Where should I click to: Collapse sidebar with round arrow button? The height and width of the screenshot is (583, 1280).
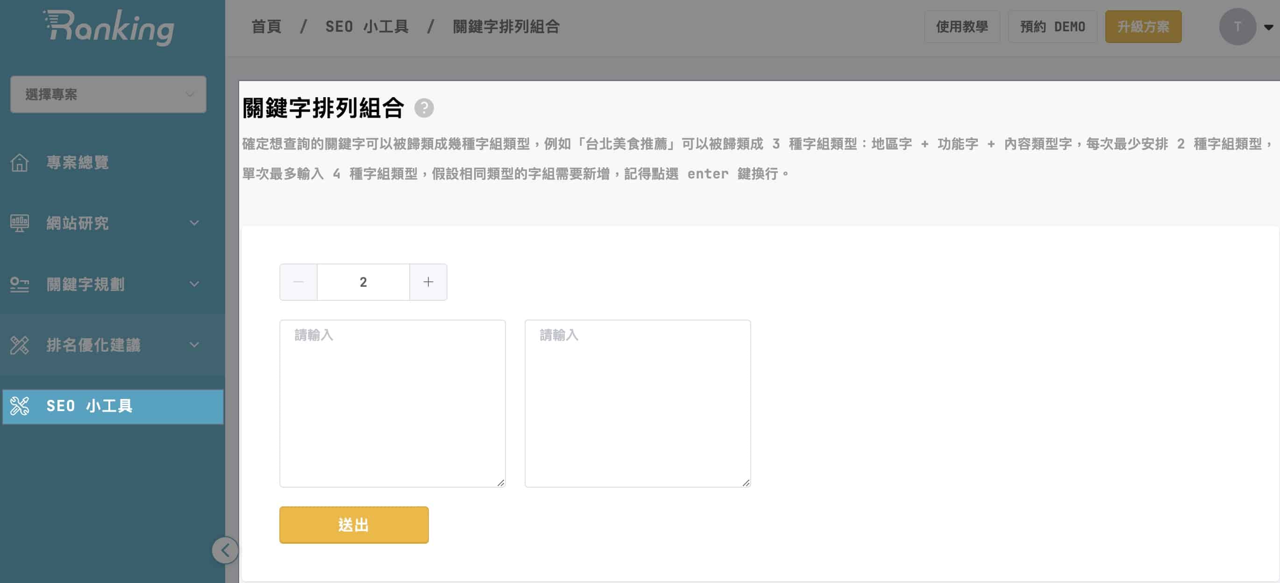pos(225,550)
